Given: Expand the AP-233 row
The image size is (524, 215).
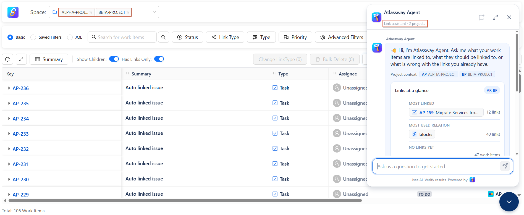Looking at the screenshot, I should [9, 134].
